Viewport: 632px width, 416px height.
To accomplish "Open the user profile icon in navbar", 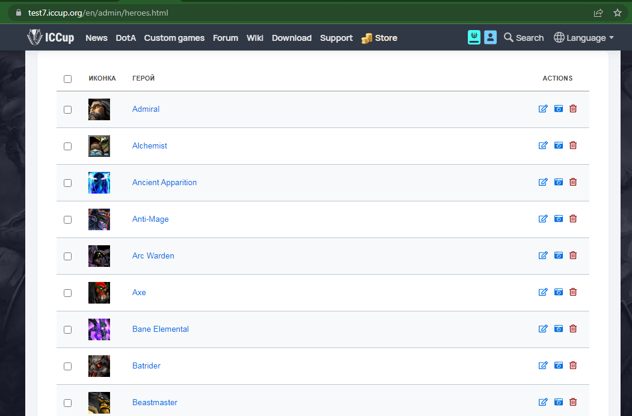I will point(490,37).
